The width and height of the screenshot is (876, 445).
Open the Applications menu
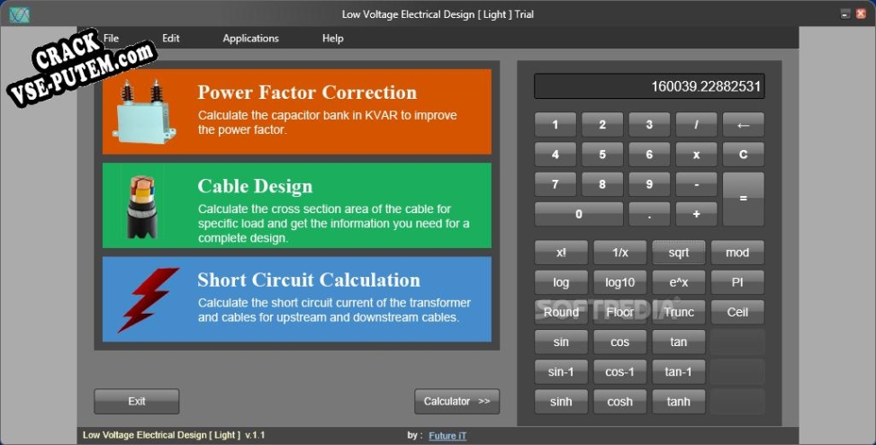point(250,39)
